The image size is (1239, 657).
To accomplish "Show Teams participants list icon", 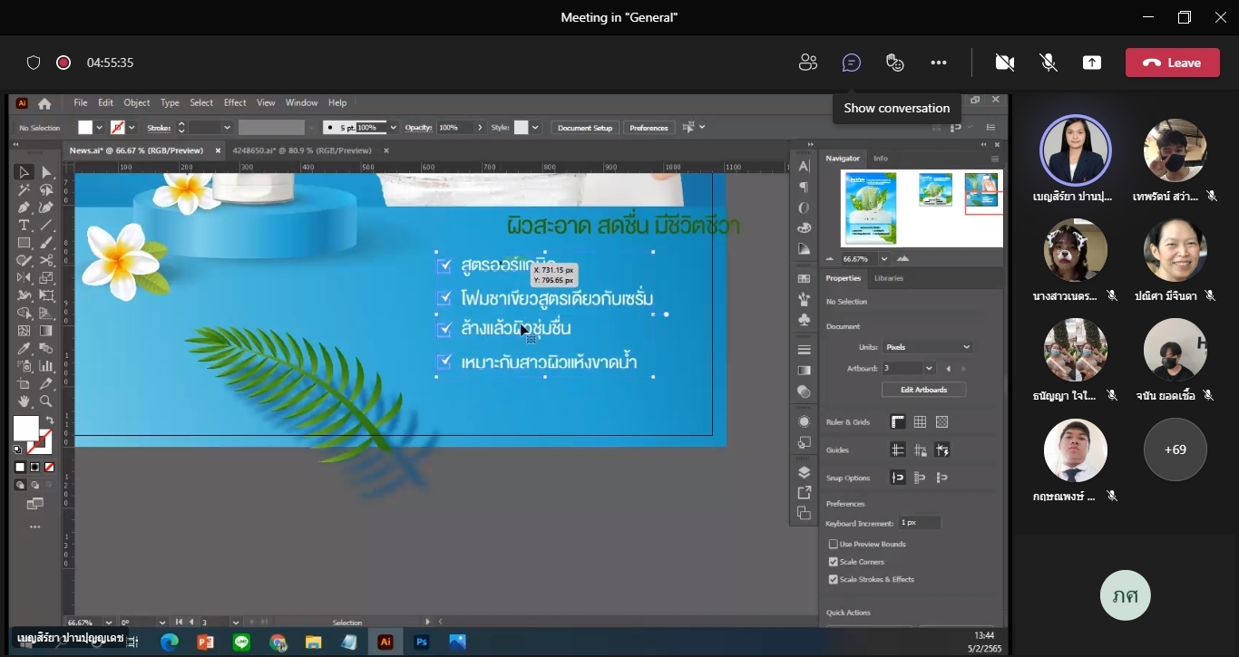I will pyautogui.click(x=807, y=63).
